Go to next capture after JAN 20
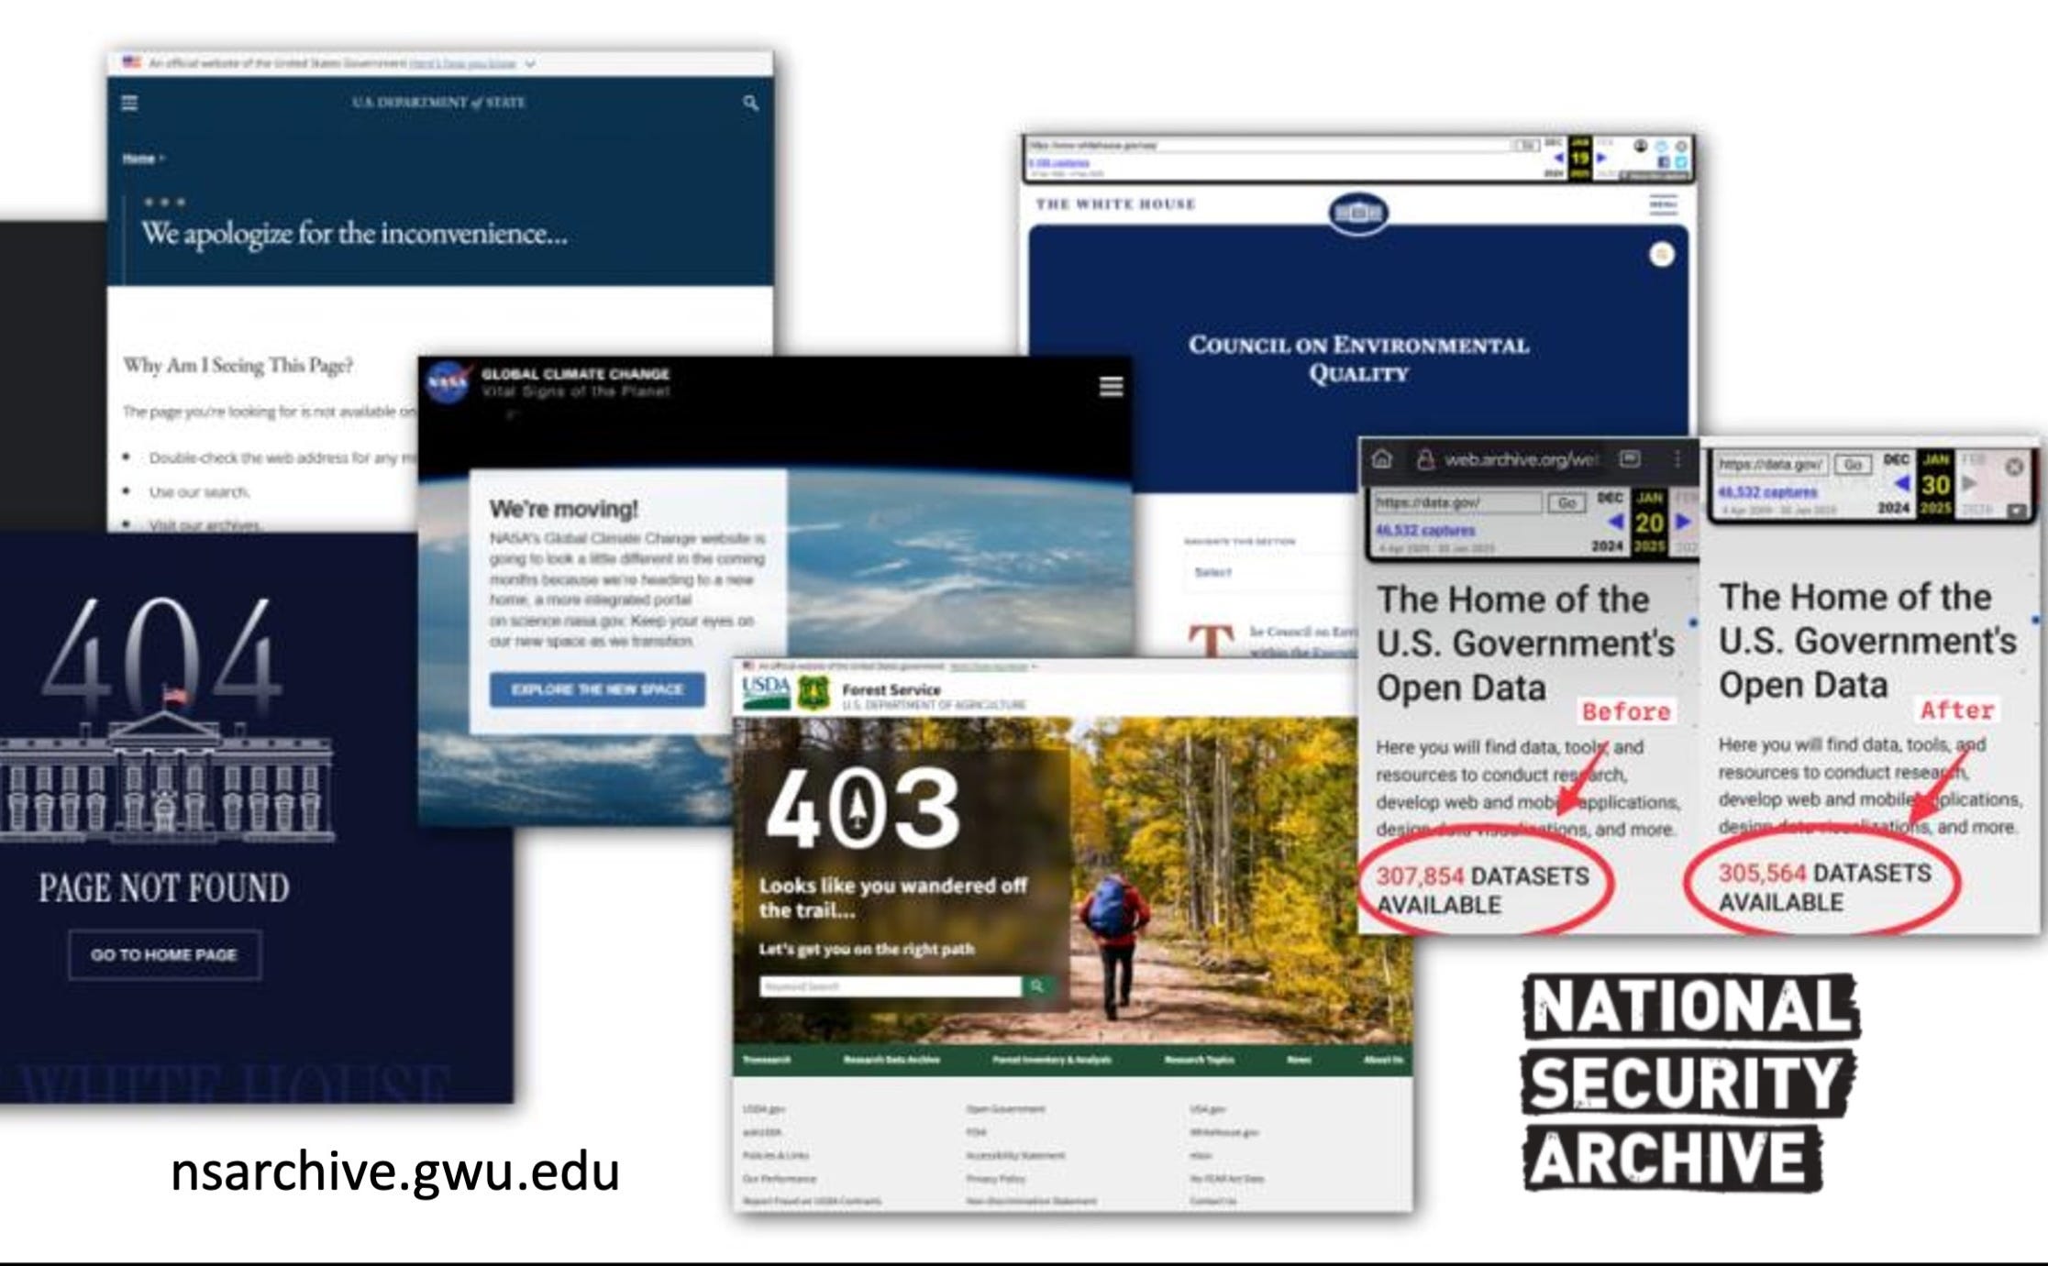 click(1683, 522)
